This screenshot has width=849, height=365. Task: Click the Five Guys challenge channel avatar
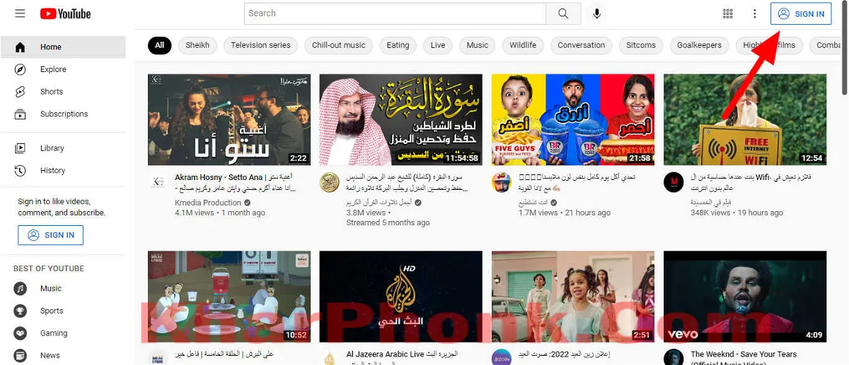coord(501,182)
